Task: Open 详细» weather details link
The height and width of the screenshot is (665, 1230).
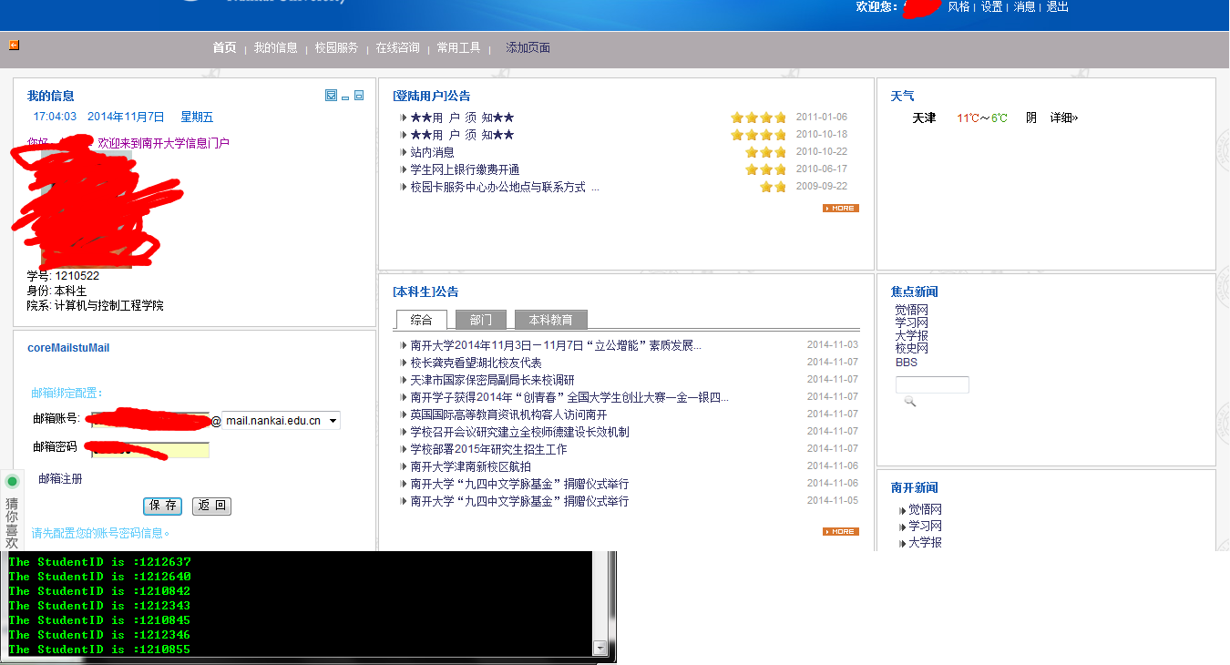Action: [x=1064, y=118]
